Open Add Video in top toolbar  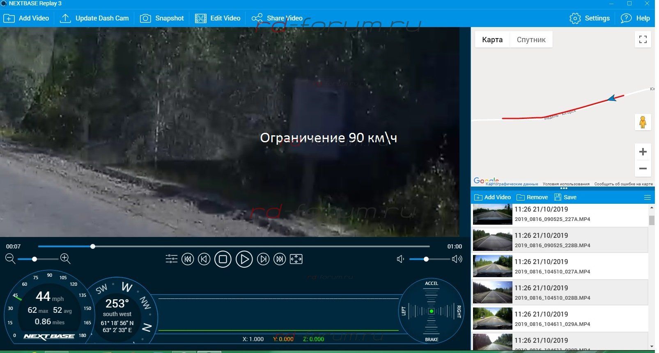point(26,18)
